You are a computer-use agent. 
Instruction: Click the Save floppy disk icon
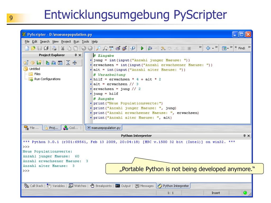40,48
